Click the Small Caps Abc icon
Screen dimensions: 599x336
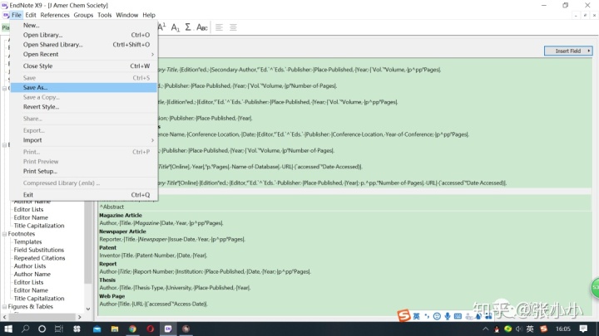click(201, 27)
